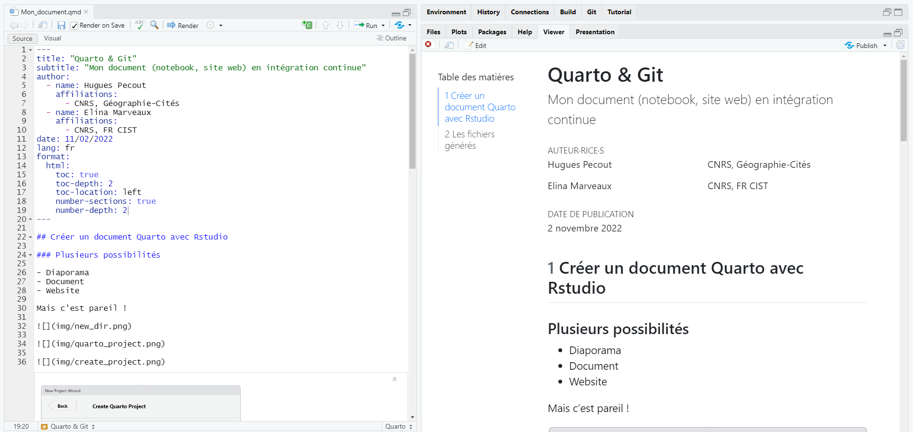The width and height of the screenshot is (913, 432).
Task: Open find and replace magnifier icon
Action: [154, 25]
